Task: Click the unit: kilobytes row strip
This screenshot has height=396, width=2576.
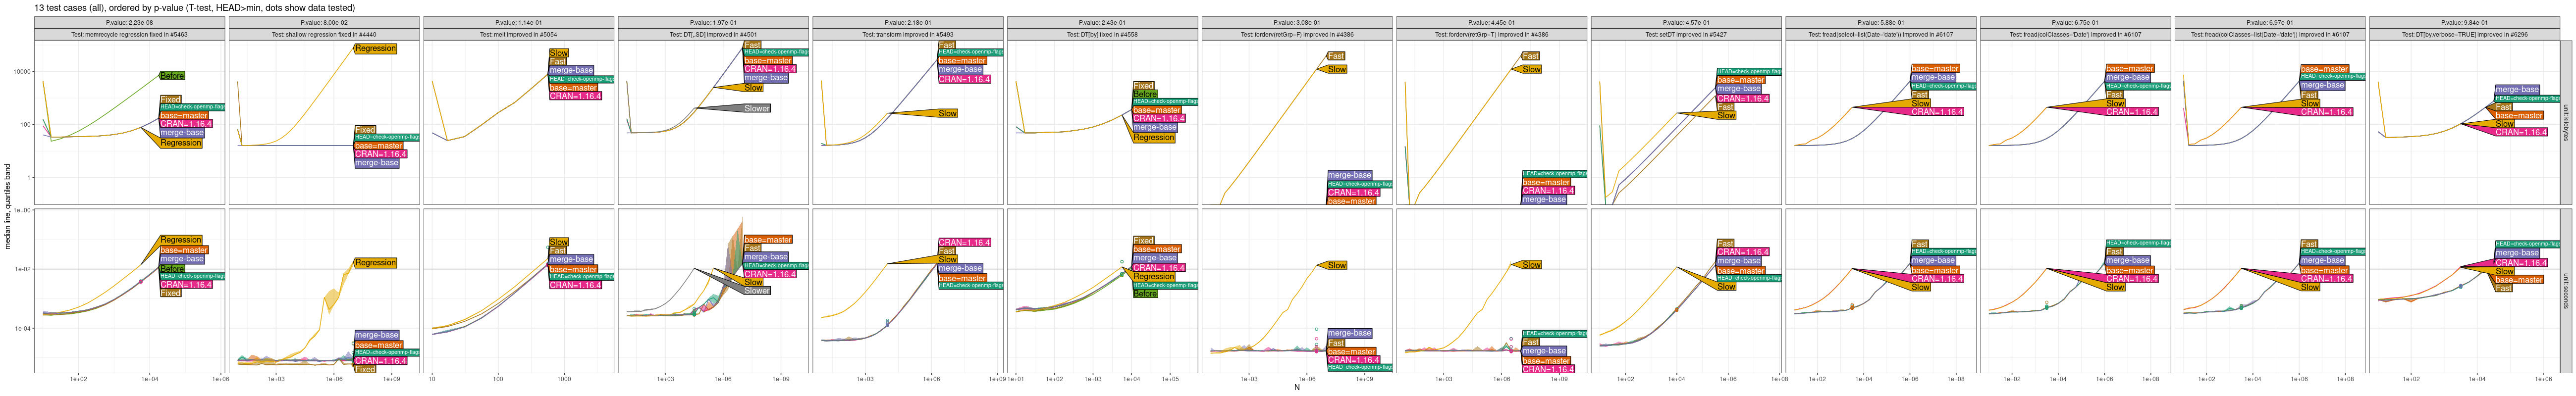Action: pyautogui.click(x=2565, y=123)
